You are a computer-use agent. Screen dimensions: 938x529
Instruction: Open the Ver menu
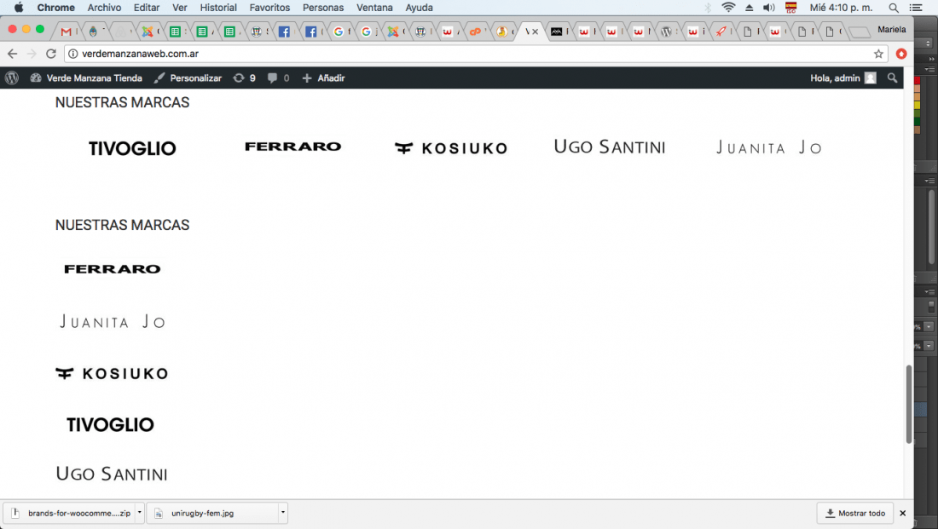tap(179, 8)
